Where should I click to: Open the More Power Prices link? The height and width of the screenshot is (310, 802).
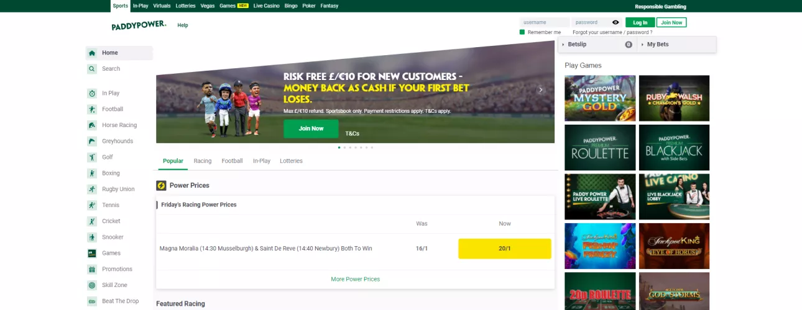(x=355, y=279)
